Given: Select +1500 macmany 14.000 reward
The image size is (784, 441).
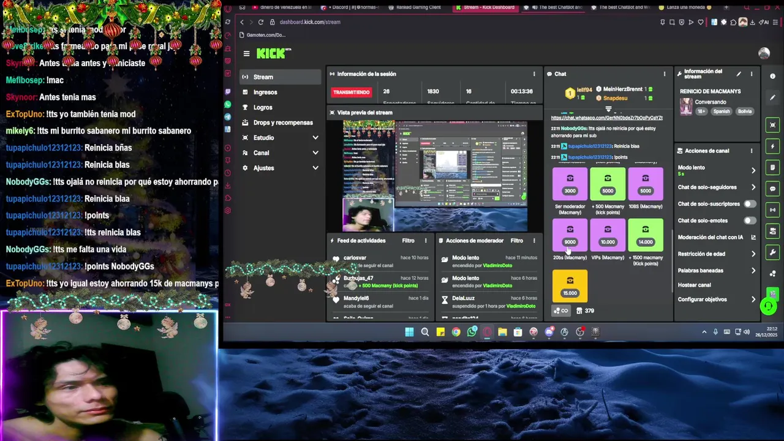Looking at the screenshot, I should [646, 235].
